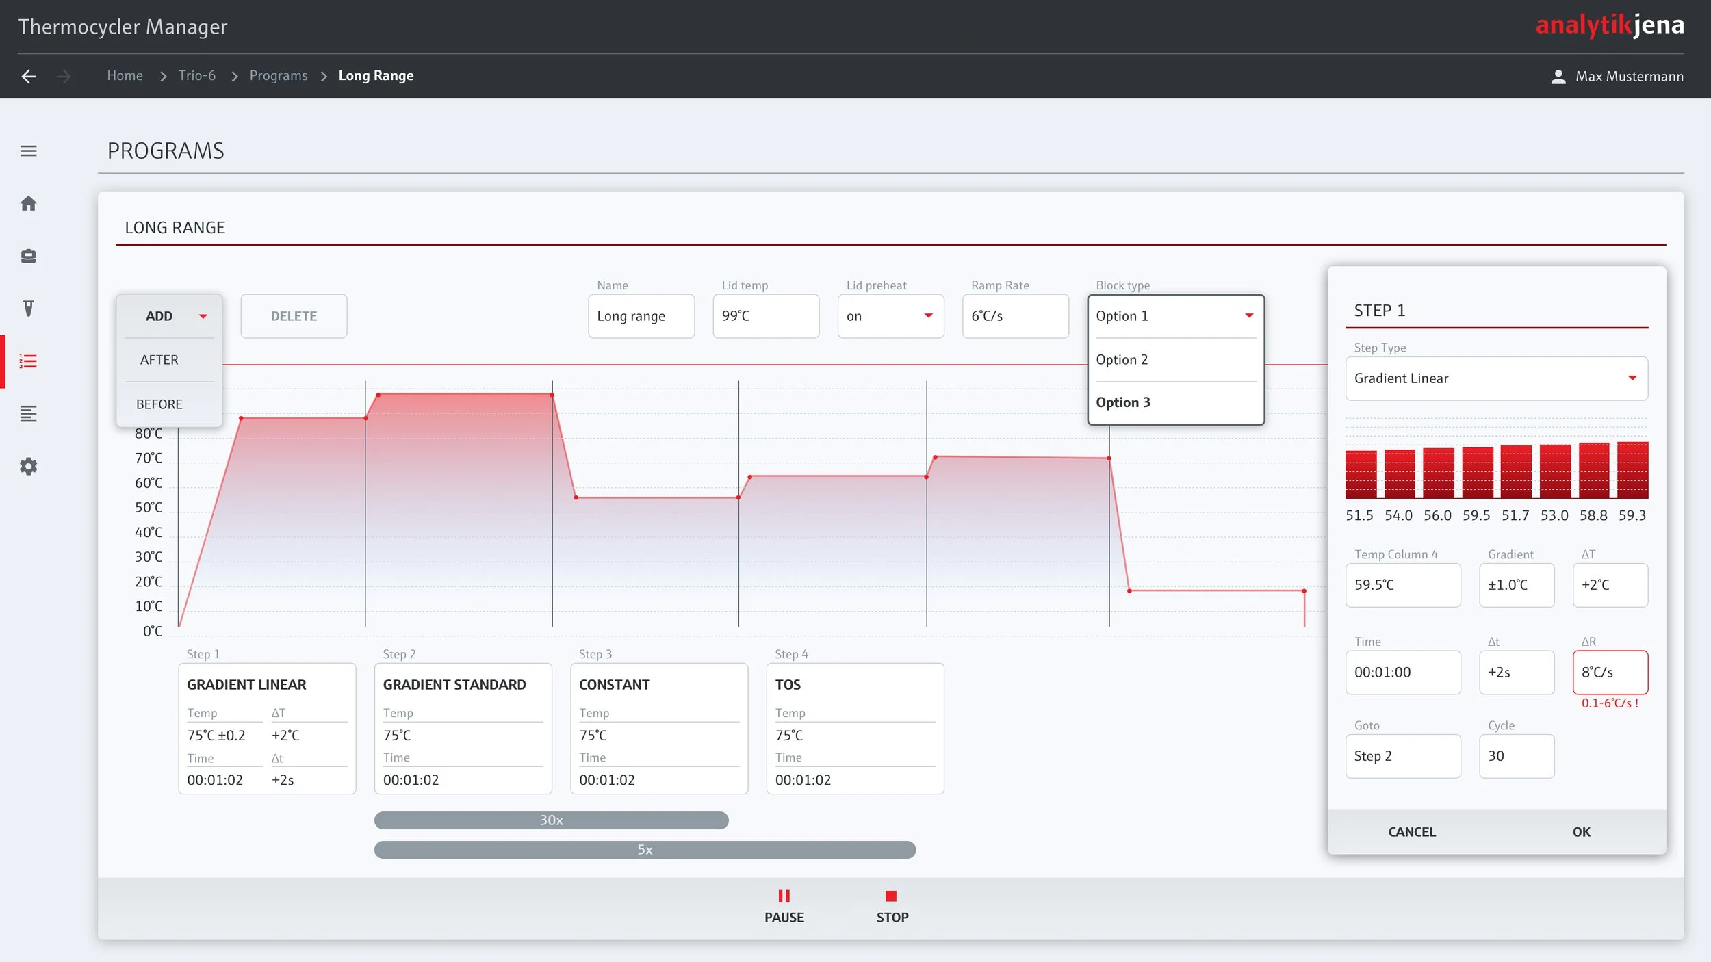Click the Max Mustermann user icon

coord(1558,76)
